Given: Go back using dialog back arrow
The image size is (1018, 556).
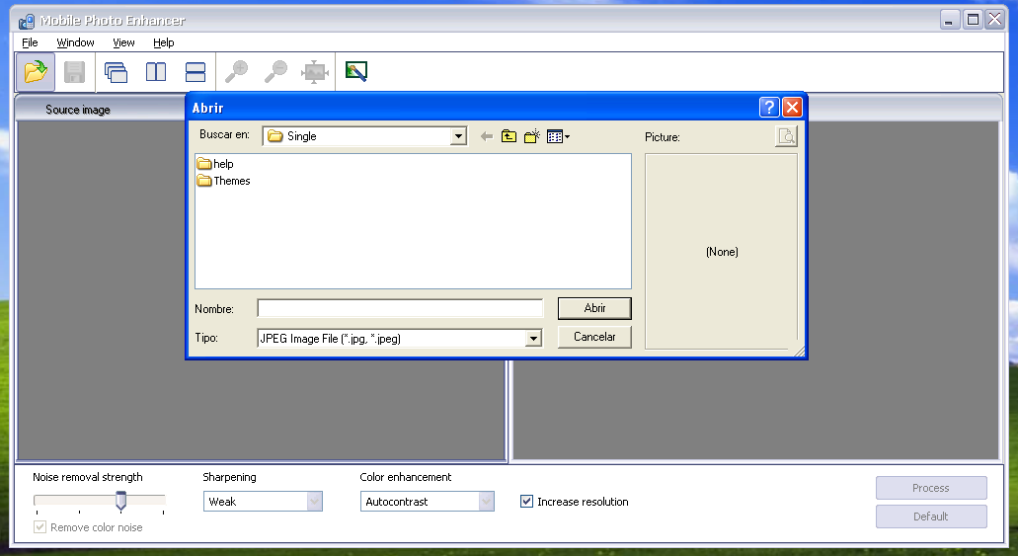Looking at the screenshot, I should coord(486,136).
